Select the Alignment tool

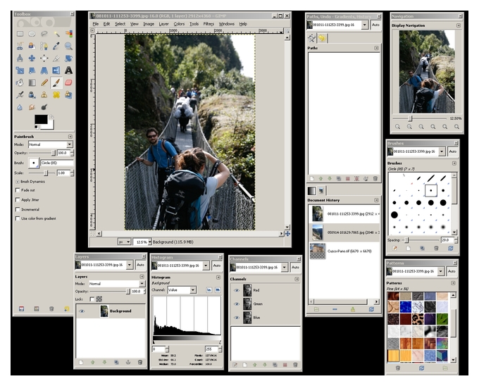(x=44, y=58)
